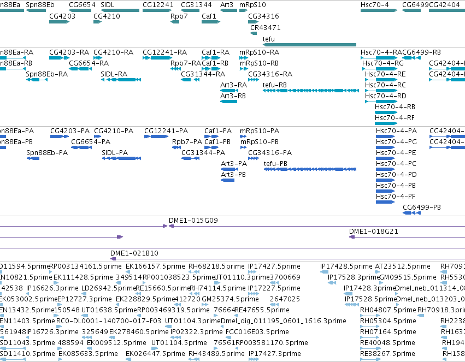Click the Rpb7 gene label in top track

click(179, 16)
